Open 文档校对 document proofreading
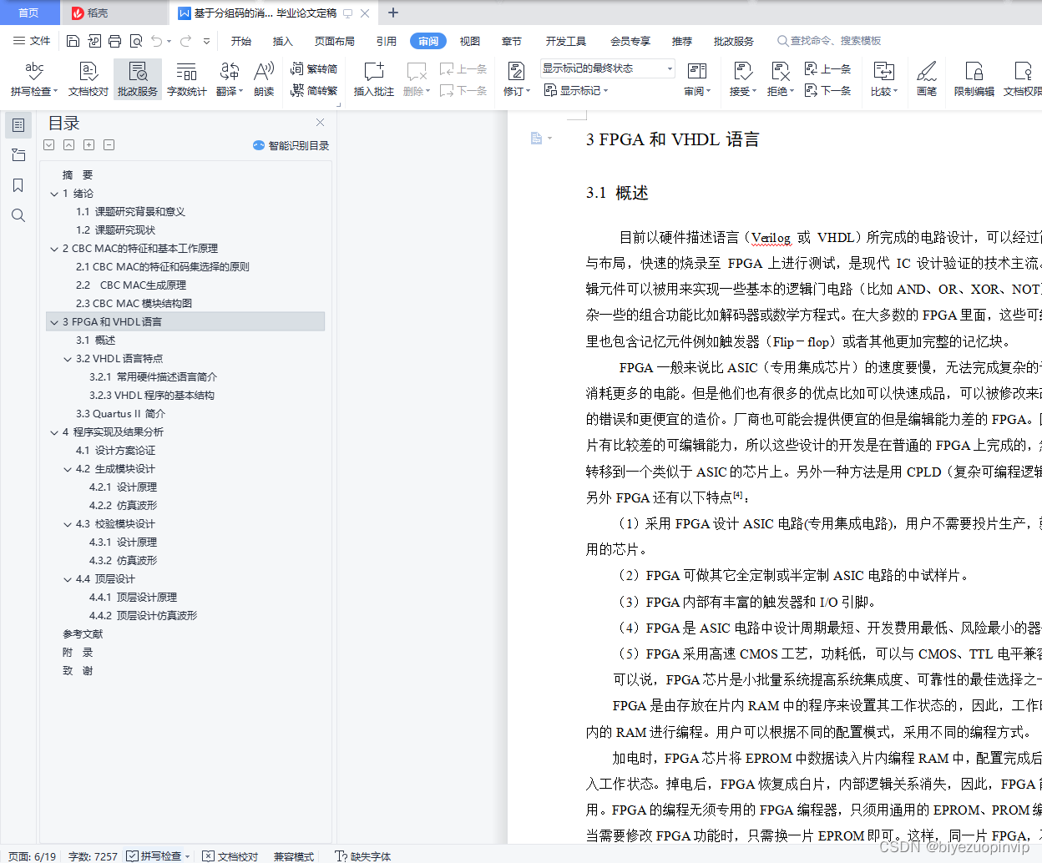Screen dimensions: 1042x863 (89, 79)
